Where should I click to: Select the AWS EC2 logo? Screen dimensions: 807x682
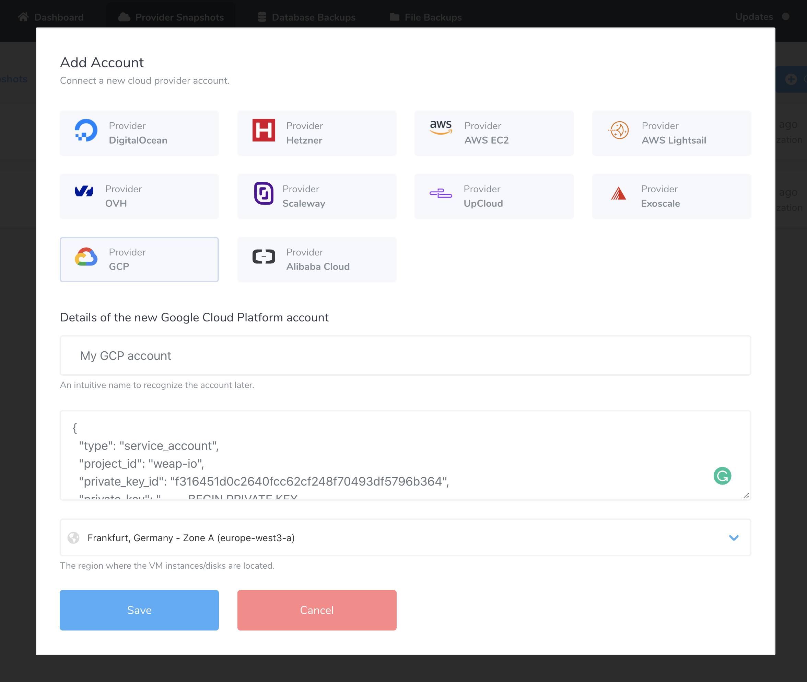coord(441,127)
